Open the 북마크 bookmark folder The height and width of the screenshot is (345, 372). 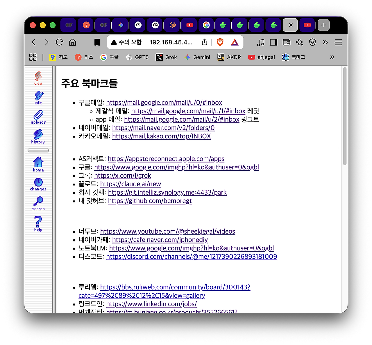(x=294, y=57)
